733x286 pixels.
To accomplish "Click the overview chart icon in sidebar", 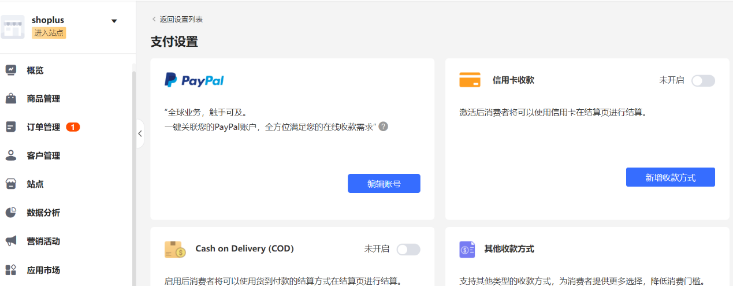I will [x=11, y=70].
